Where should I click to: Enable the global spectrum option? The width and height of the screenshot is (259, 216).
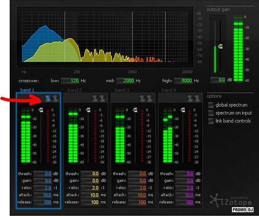coord(211,105)
